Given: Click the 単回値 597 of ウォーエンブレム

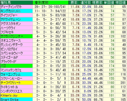Looking at the screenshot, I should tap(111, 74).
